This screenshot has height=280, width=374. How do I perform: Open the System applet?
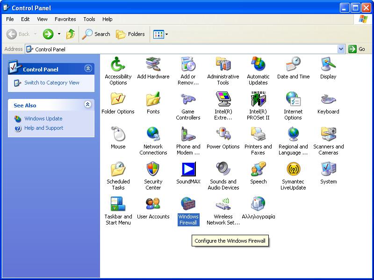(328, 173)
